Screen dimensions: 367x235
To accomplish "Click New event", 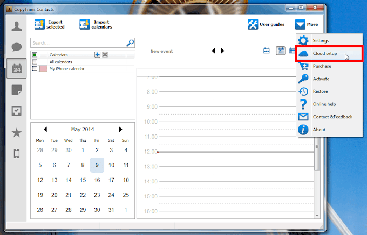I will tap(161, 51).
